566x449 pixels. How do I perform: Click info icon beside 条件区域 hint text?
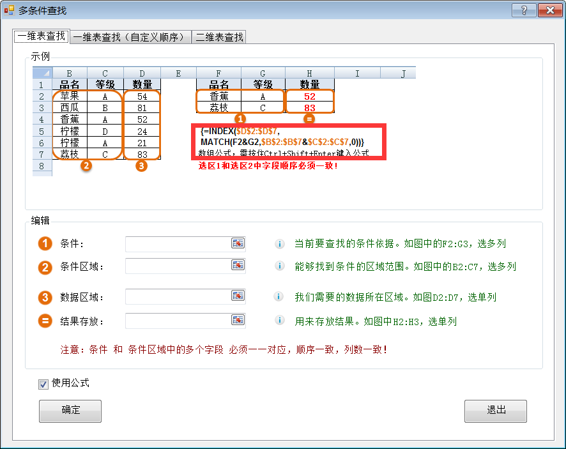(x=279, y=266)
